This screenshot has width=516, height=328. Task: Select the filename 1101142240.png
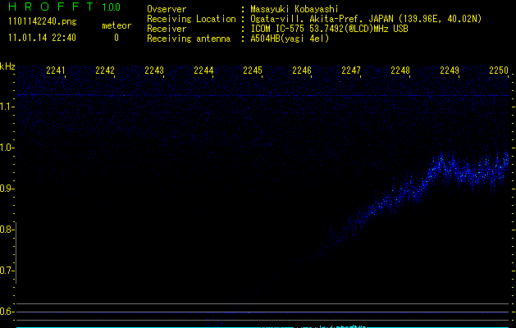click(43, 21)
